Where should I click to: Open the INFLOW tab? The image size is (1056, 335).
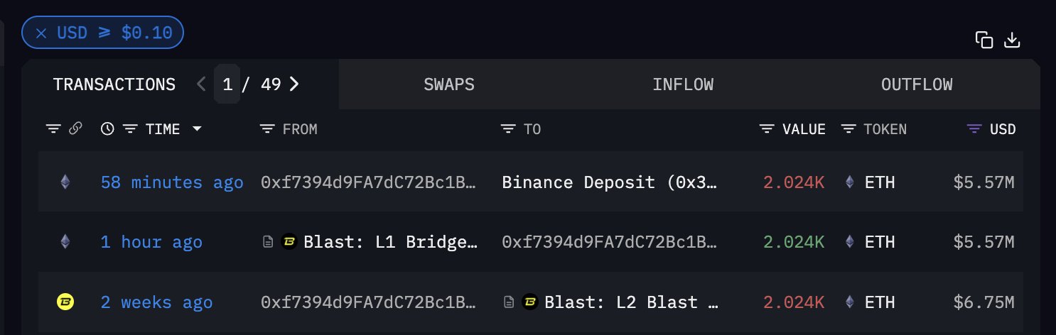(x=683, y=84)
